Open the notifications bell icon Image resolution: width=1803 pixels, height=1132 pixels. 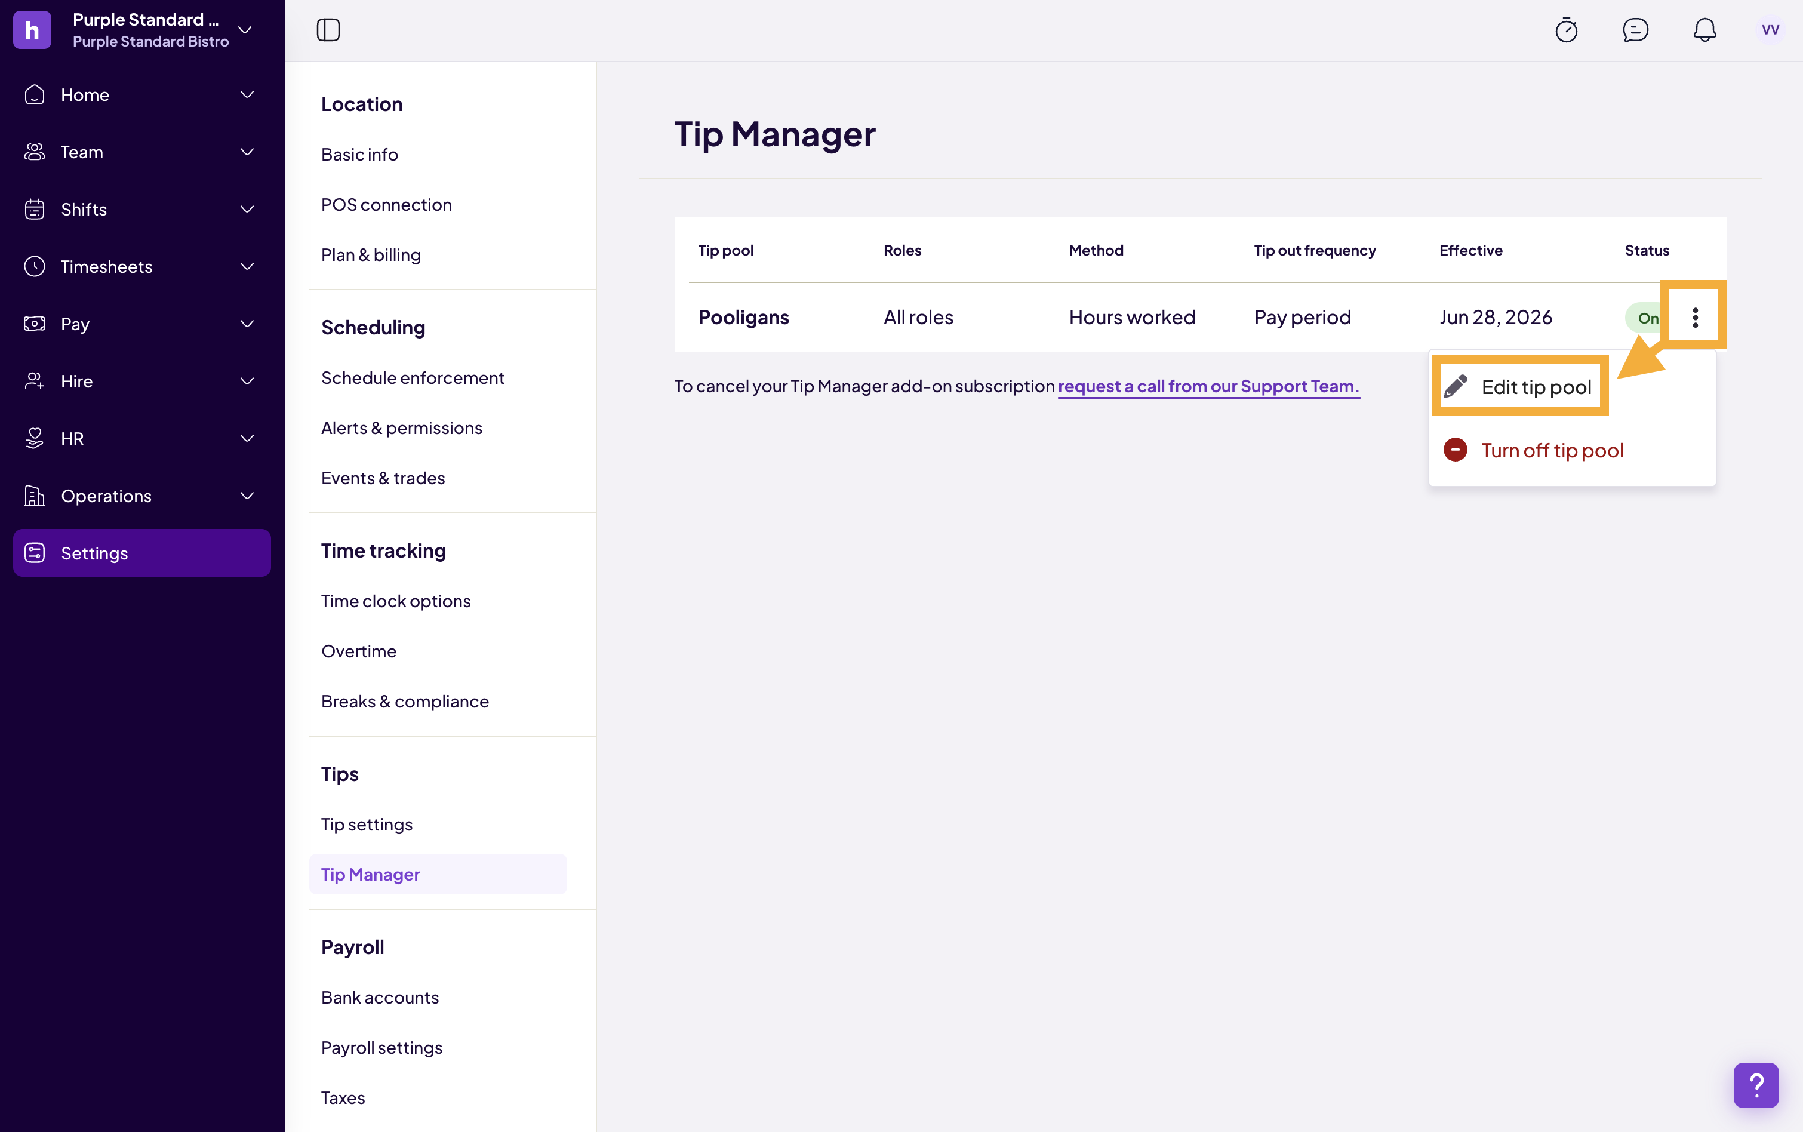1705,30
